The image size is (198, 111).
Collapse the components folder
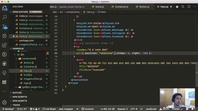[16, 59]
